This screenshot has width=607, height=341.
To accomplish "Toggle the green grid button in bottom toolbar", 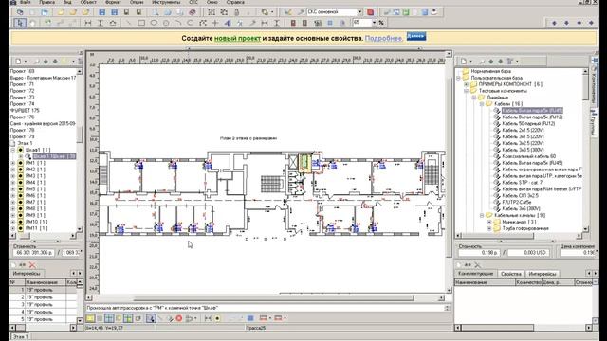I will 128,318.
